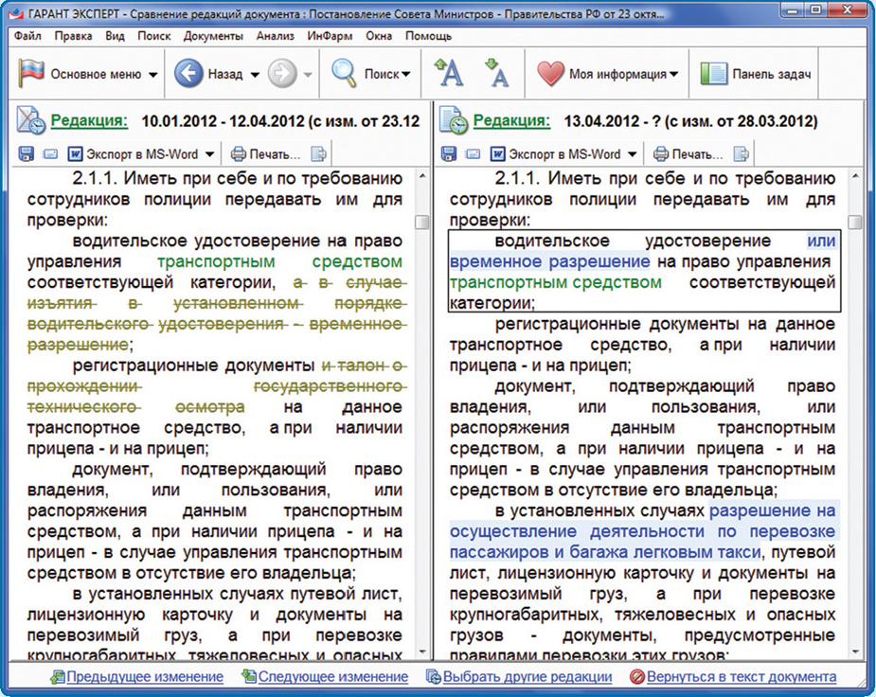The height and width of the screenshot is (697, 876).
Task: Click the document copy icon in the left pane toolbar
Action: pos(319,153)
